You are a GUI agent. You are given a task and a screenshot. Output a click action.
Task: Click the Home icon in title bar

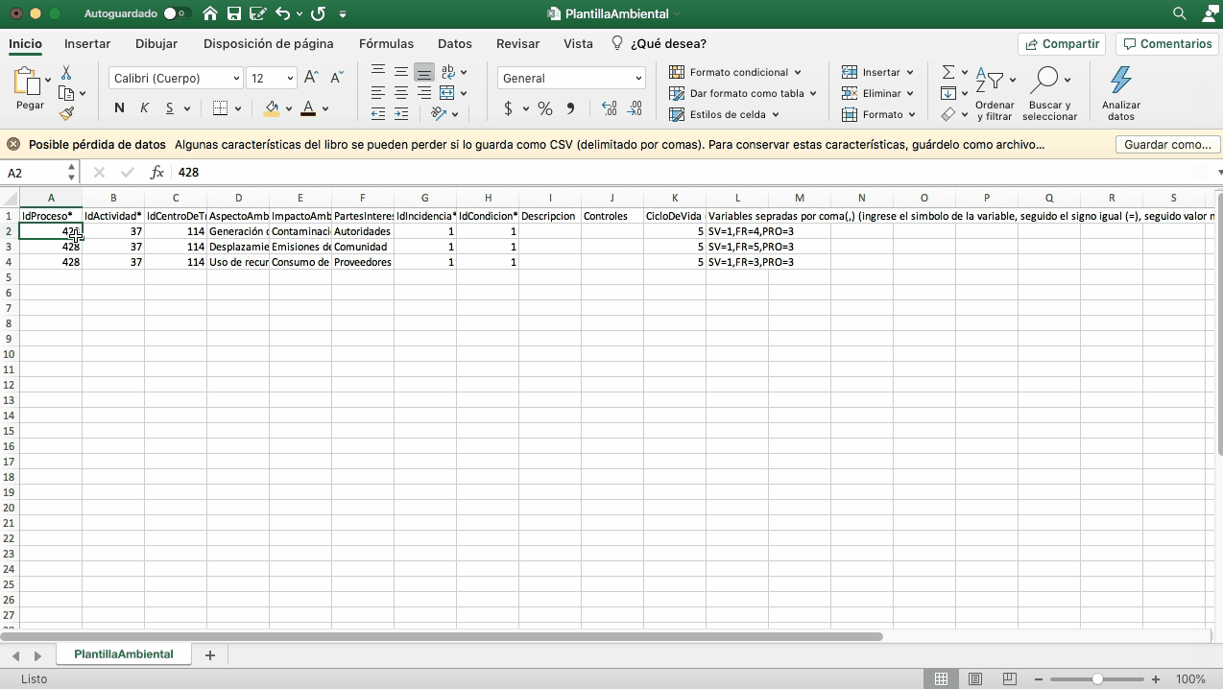(x=210, y=13)
